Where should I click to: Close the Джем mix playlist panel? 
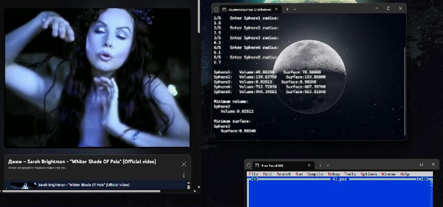[184, 164]
